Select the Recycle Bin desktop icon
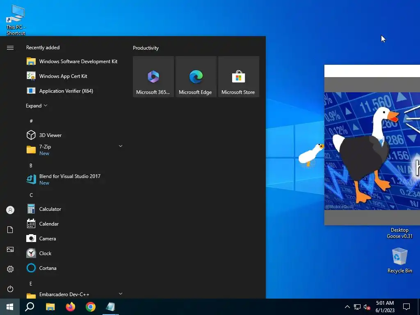This screenshot has height=315, width=420. click(399, 260)
